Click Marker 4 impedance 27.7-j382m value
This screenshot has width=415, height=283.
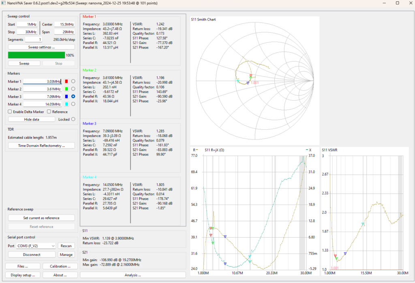tap(113, 189)
